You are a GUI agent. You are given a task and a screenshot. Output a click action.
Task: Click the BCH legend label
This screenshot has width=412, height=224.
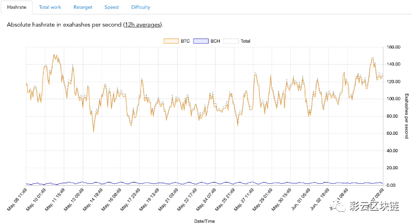click(215, 41)
